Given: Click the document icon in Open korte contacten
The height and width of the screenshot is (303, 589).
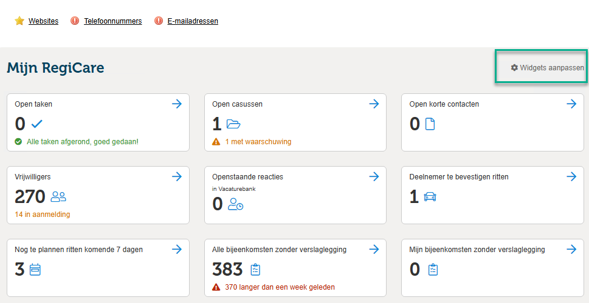Looking at the screenshot, I should tap(430, 124).
